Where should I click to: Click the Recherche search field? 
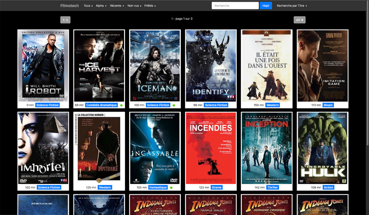point(235,6)
